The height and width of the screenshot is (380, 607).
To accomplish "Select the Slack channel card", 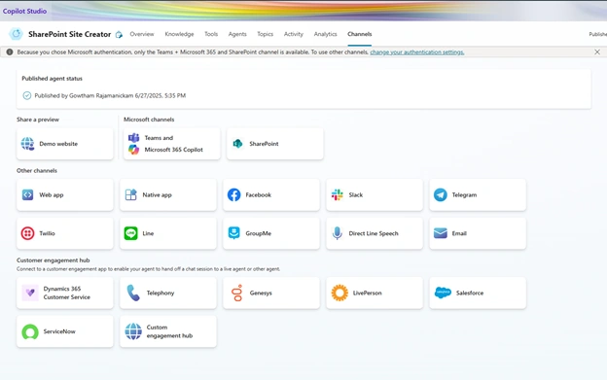I will pyautogui.click(x=375, y=194).
